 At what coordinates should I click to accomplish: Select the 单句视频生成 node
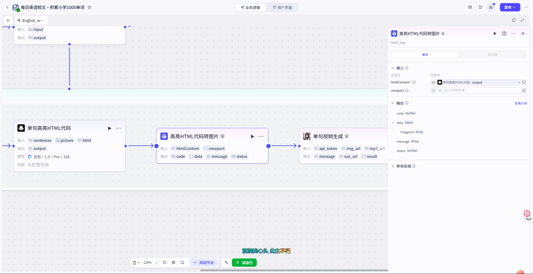point(343,146)
